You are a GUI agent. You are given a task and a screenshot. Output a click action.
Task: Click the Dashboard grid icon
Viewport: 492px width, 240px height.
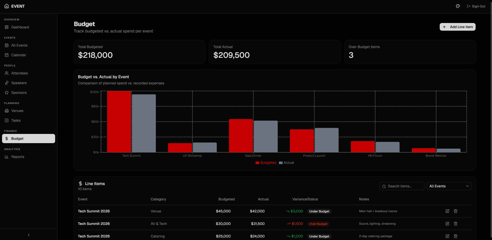tap(7, 27)
